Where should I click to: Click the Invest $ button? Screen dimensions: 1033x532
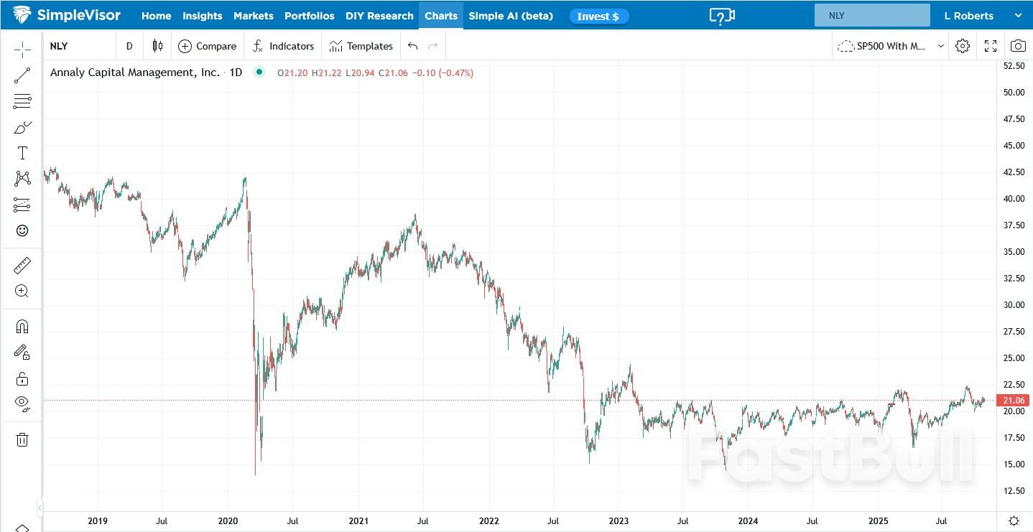pyautogui.click(x=599, y=15)
